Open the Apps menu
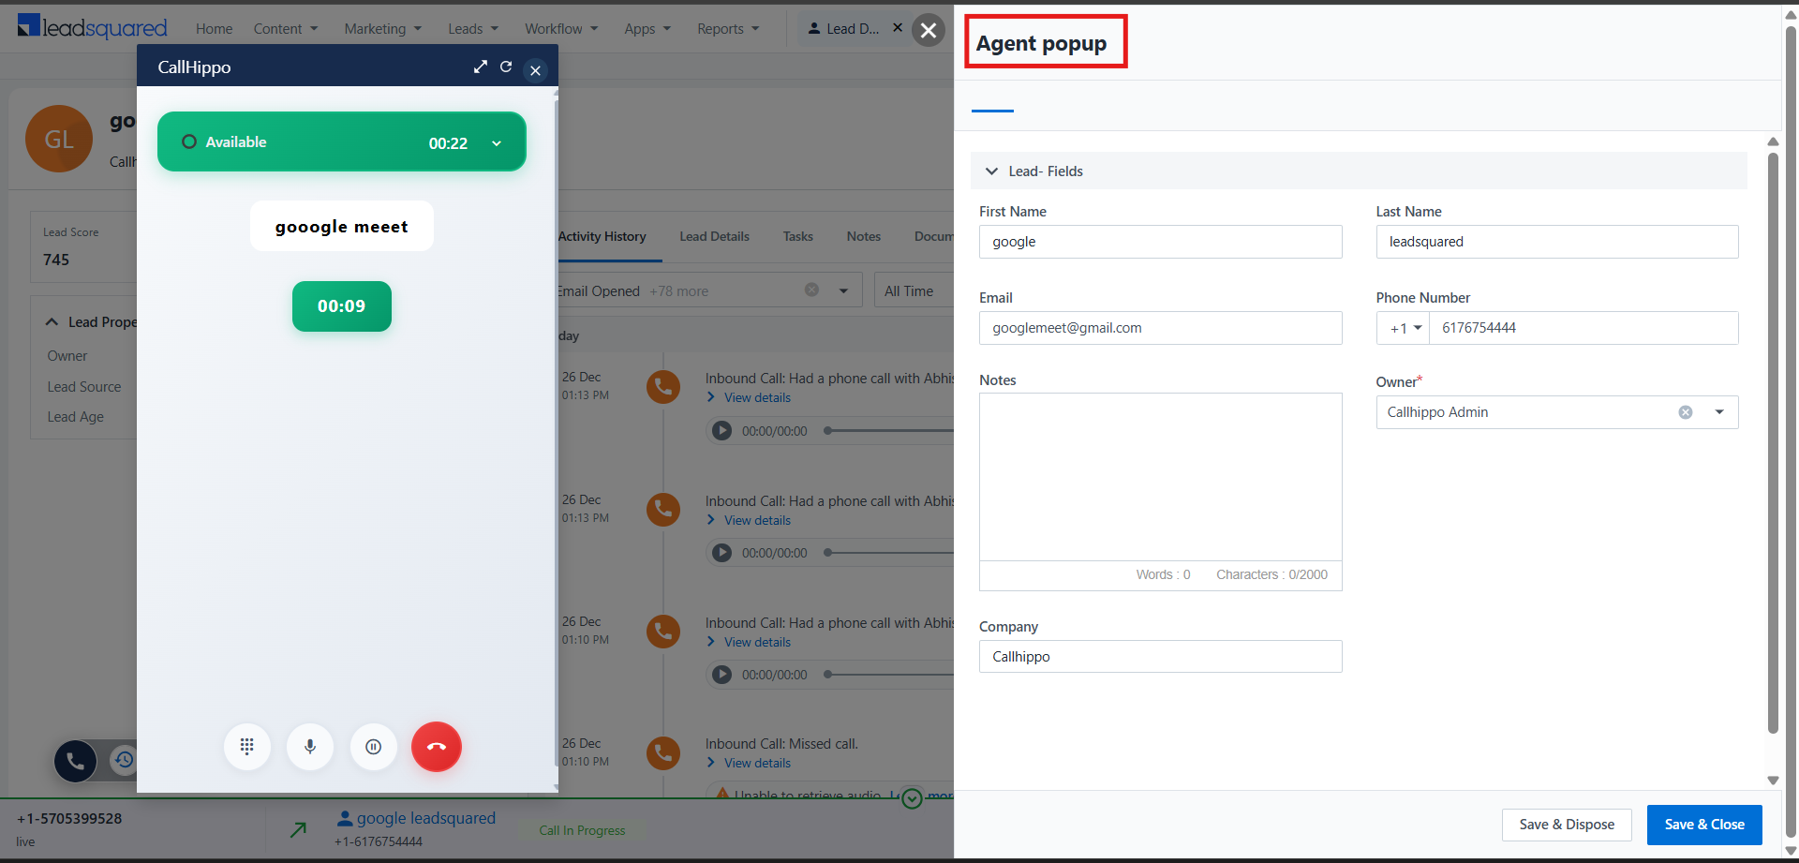The height and width of the screenshot is (863, 1799). pyautogui.click(x=647, y=29)
